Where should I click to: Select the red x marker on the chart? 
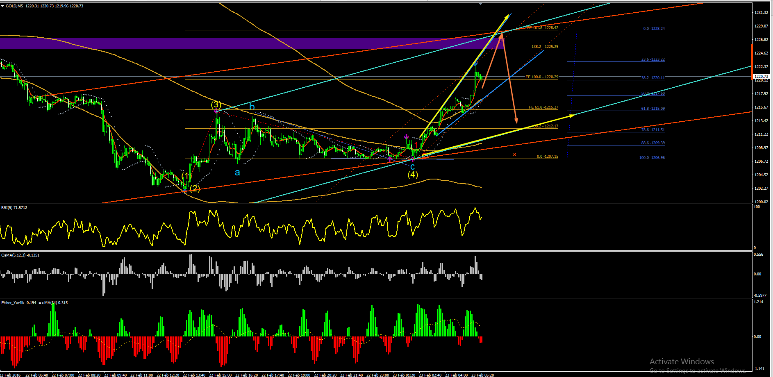pyautogui.click(x=514, y=154)
